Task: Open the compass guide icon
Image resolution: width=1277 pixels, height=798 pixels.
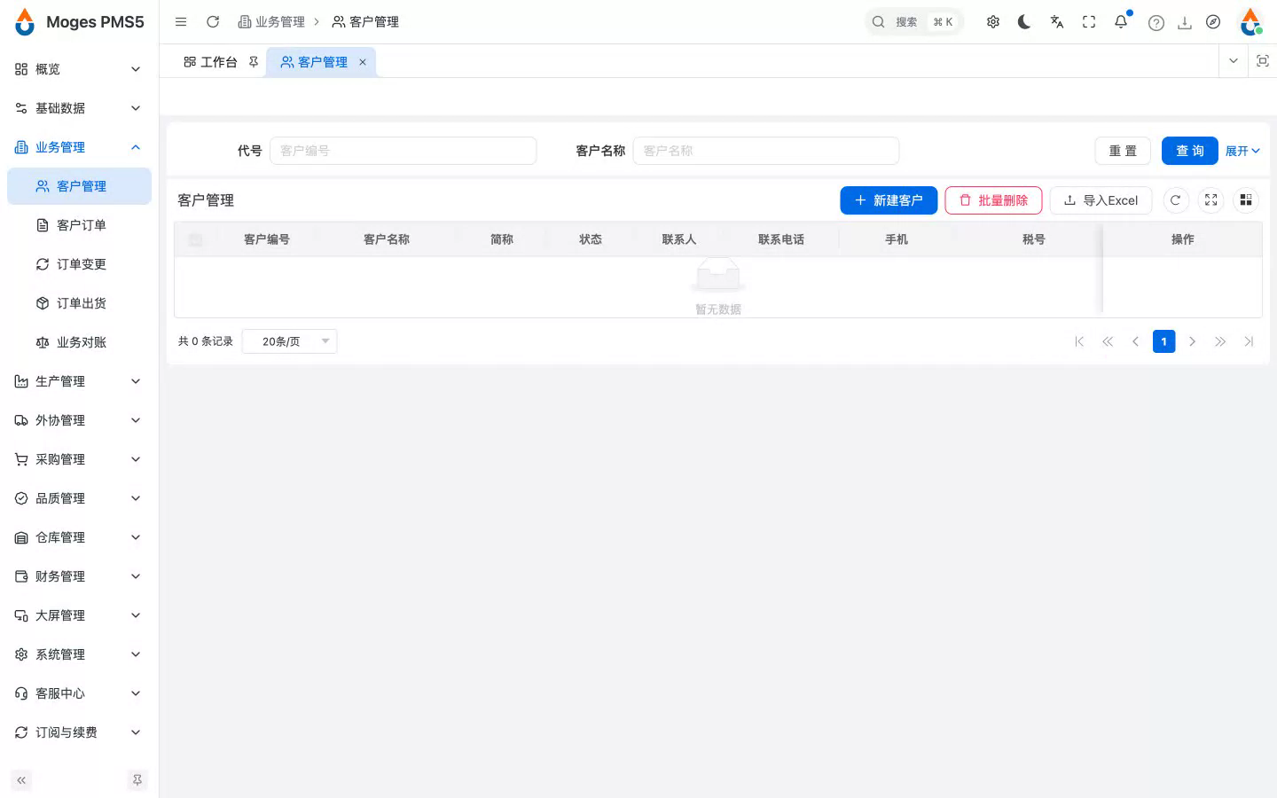Action: click(1213, 22)
